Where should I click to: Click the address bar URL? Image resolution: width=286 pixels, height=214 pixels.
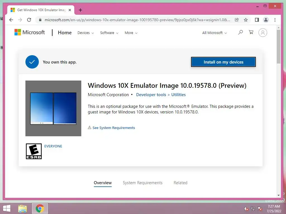click(137, 20)
